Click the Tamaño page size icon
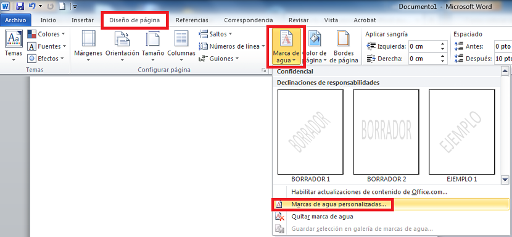The image size is (512, 237). (152, 38)
